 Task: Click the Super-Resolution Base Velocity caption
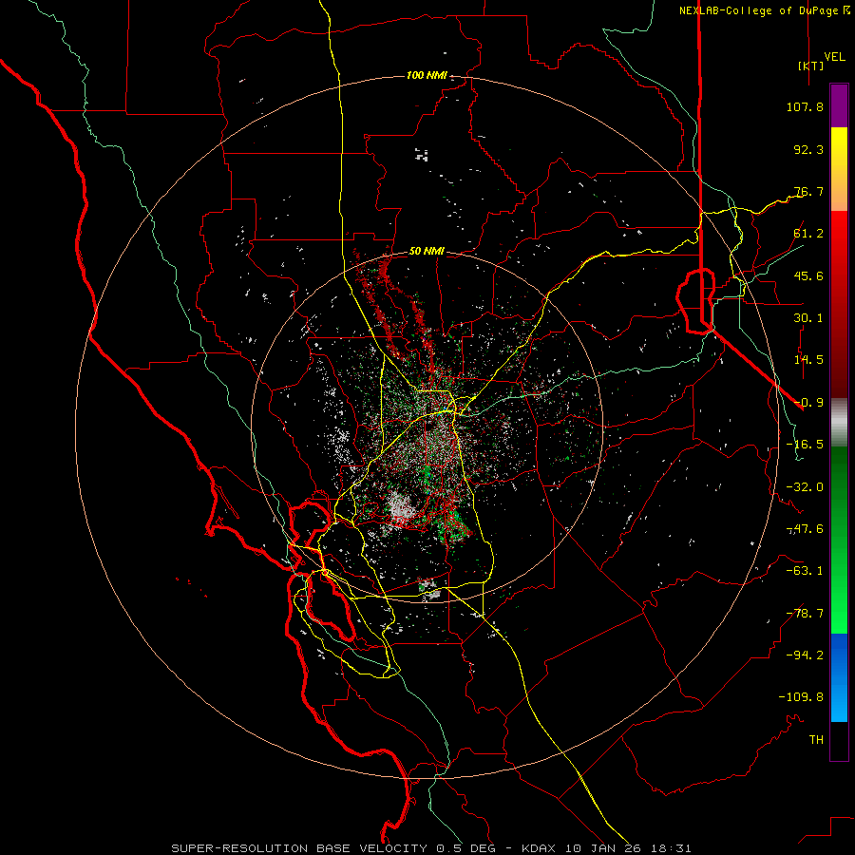(431, 848)
